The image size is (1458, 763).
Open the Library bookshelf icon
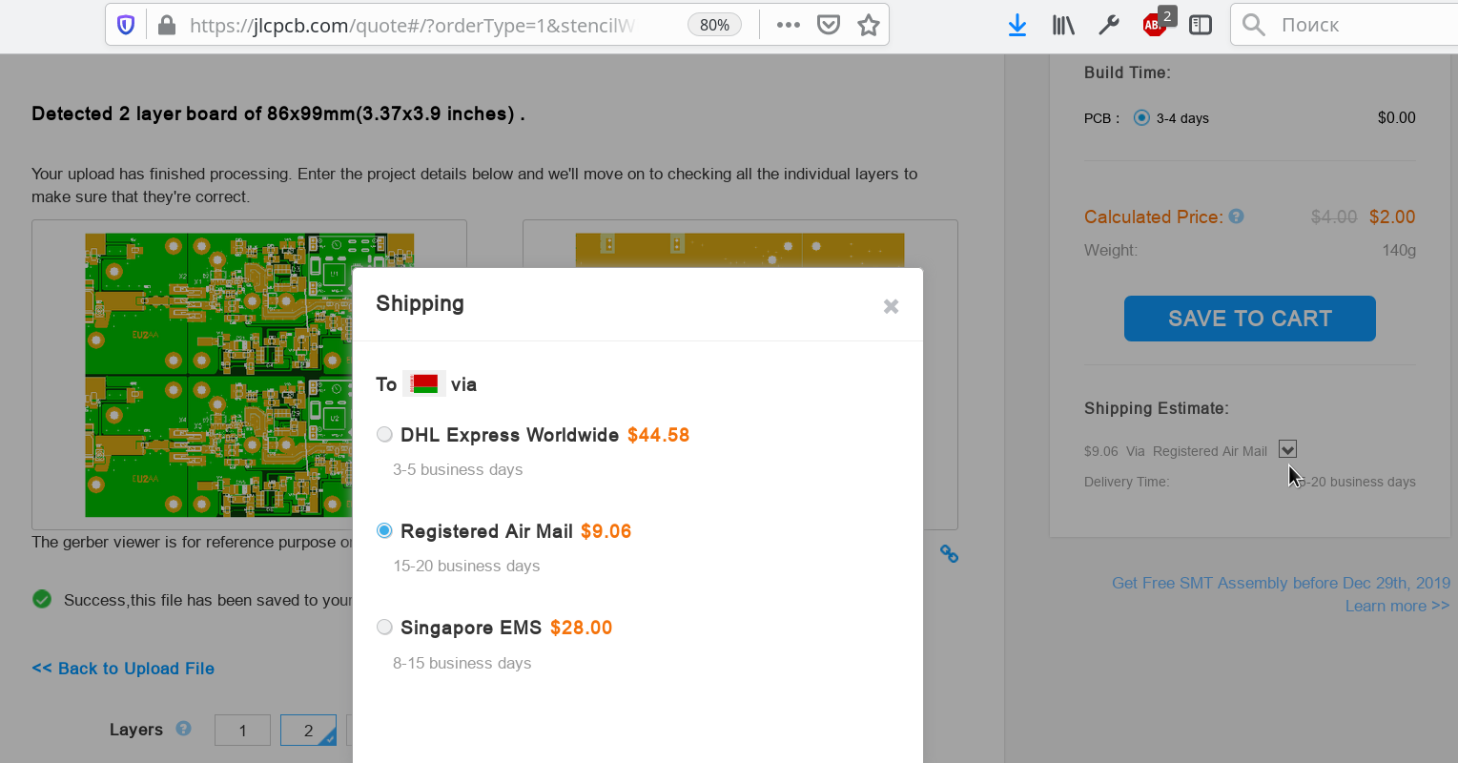(x=1062, y=25)
